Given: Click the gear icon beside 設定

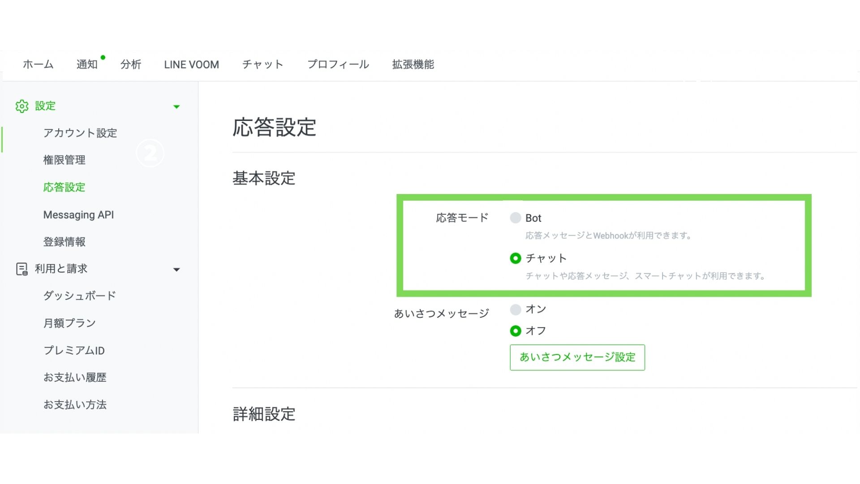Looking at the screenshot, I should 21,106.
